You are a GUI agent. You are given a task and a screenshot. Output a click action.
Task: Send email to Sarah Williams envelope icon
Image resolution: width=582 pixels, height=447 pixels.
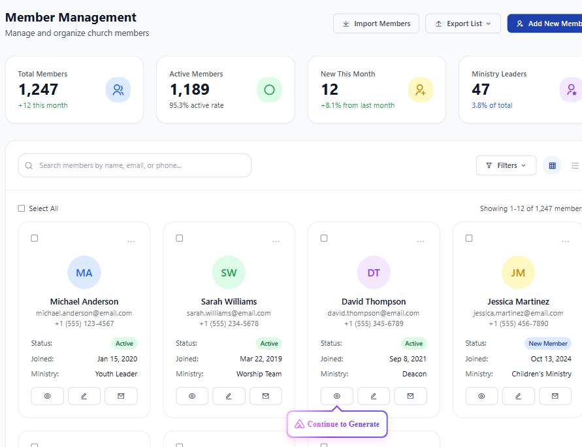[266, 396]
